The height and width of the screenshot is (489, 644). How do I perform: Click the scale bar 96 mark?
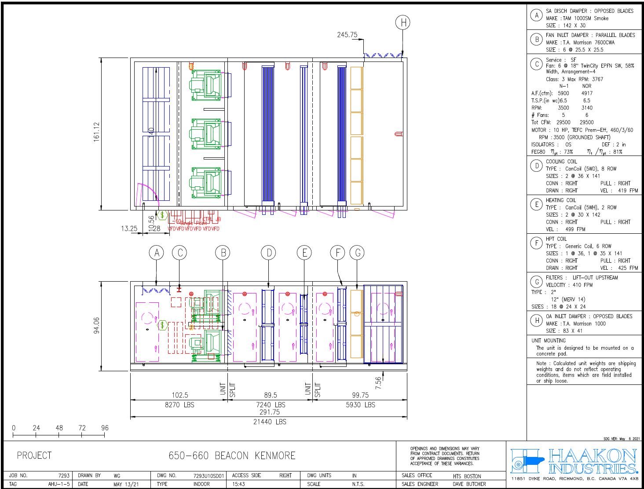[104, 428]
